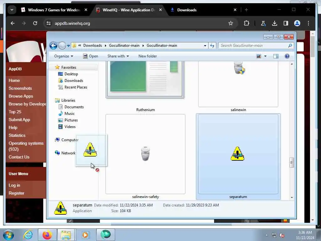The image size is (321, 241).
Task: Open the Windows Start button
Action: click(x=8, y=235)
